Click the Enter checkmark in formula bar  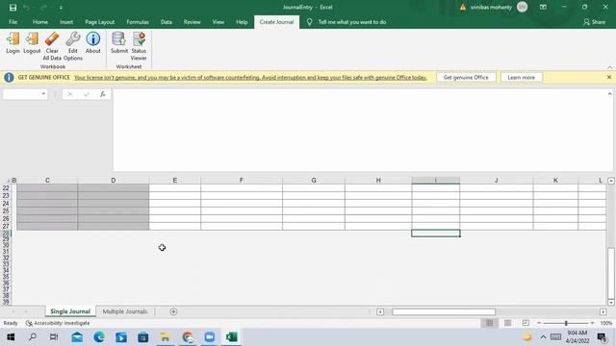click(87, 94)
